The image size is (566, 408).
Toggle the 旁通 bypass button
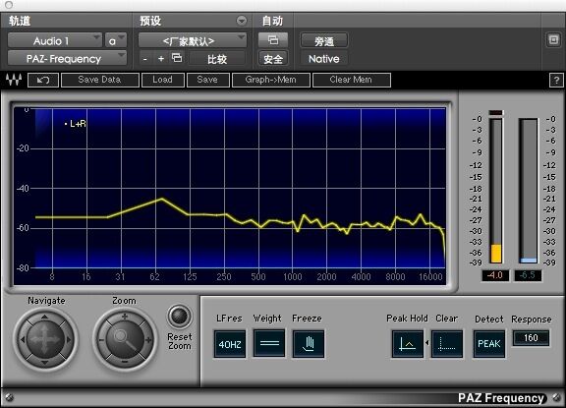[324, 40]
